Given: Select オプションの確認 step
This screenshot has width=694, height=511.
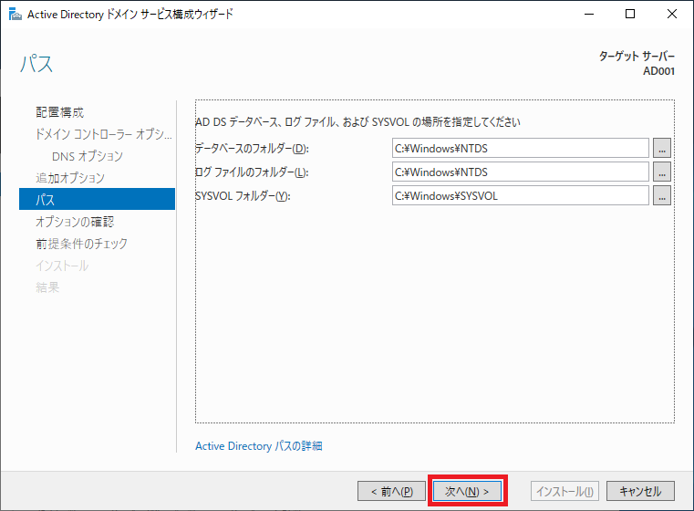Looking at the screenshot, I should 75,222.
